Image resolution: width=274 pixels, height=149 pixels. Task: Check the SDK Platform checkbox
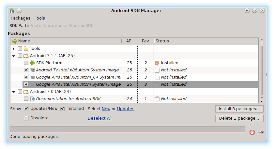coord(26,63)
